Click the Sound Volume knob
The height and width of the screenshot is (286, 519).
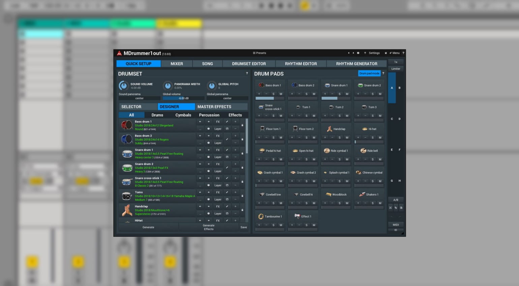coord(123,85)
